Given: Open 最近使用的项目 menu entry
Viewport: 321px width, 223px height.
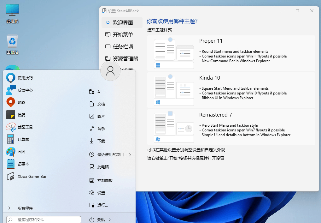Looking at the screenshot, I should click(110, 154).
